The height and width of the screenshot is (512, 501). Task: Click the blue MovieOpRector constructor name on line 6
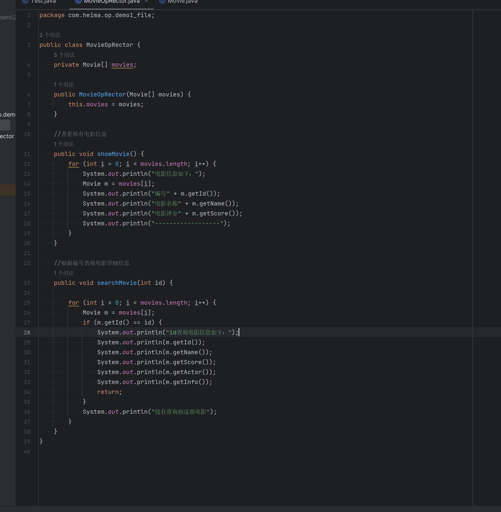[102, 94]
